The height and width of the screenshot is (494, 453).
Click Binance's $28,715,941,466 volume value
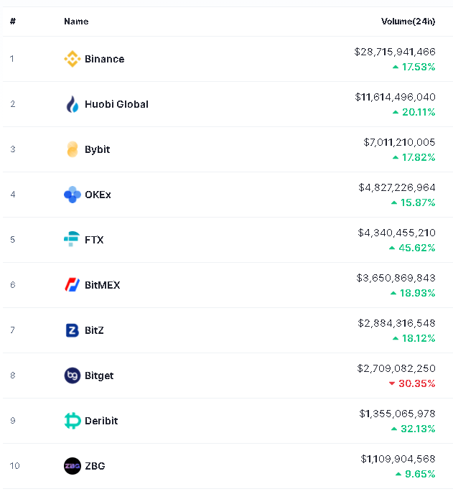pyautogui.click(x=395, y=52)
